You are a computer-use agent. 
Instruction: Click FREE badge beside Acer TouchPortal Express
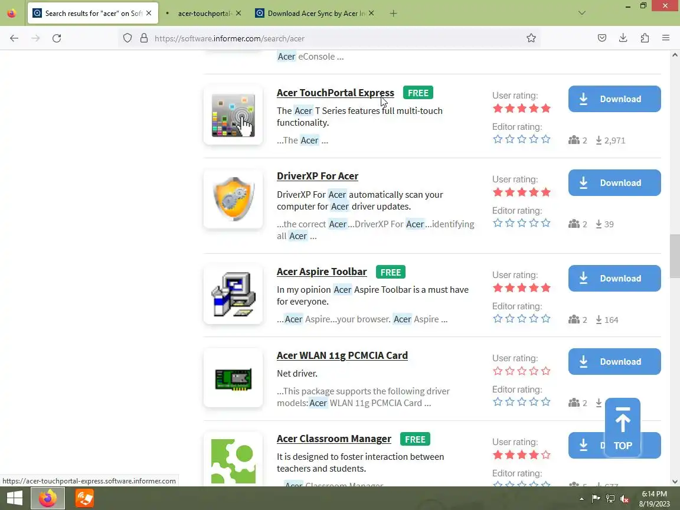click(x=418, y=93)
